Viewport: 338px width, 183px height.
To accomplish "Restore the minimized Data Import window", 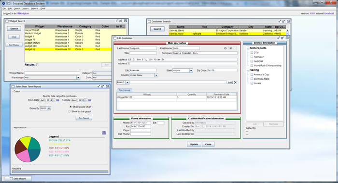I will coord(18,179).
